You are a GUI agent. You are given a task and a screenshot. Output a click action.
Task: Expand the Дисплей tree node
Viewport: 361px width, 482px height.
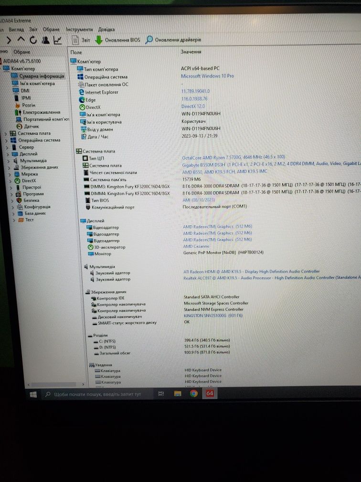click(x=8, y=154)
